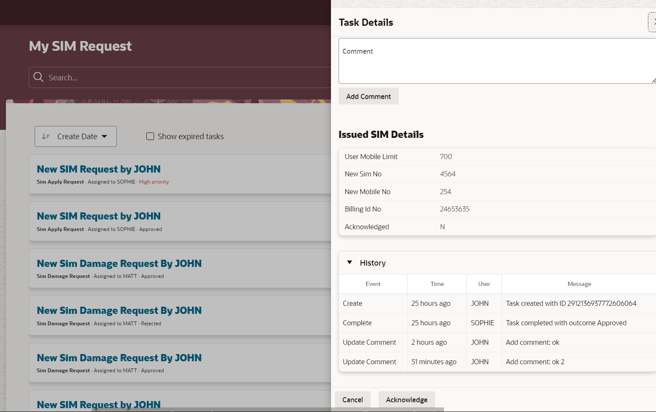Open the Rejected Sim Damage Request by JOHN
The height and width of the screenshot is (412, 656).
(x=119, y=310)
